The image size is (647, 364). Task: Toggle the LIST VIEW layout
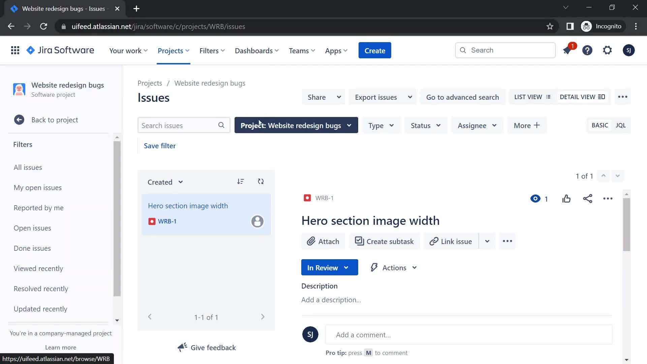(x=532, y=97)
